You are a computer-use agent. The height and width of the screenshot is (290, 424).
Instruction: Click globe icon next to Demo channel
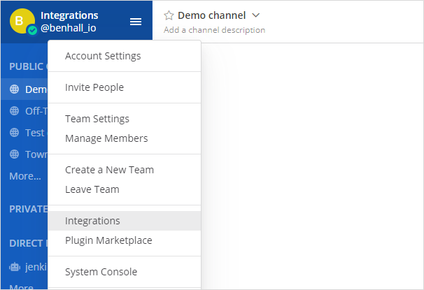[14, 89]
